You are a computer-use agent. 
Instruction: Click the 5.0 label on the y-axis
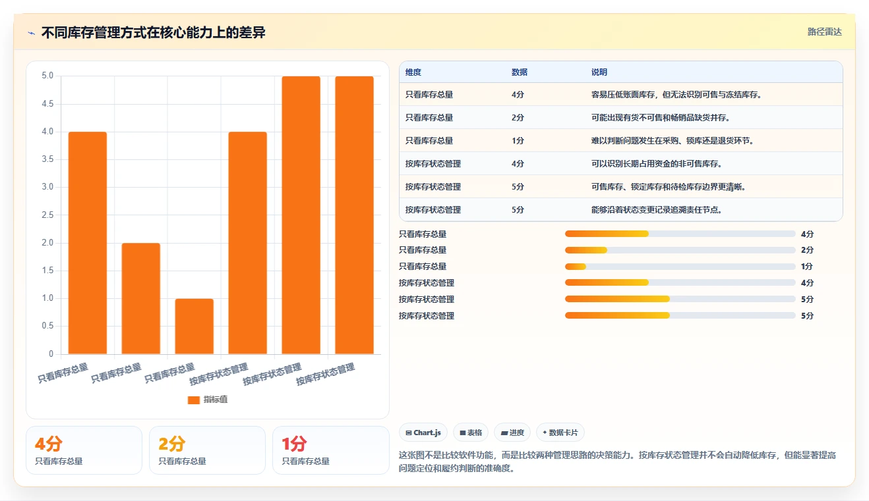(x=47, y=76)
